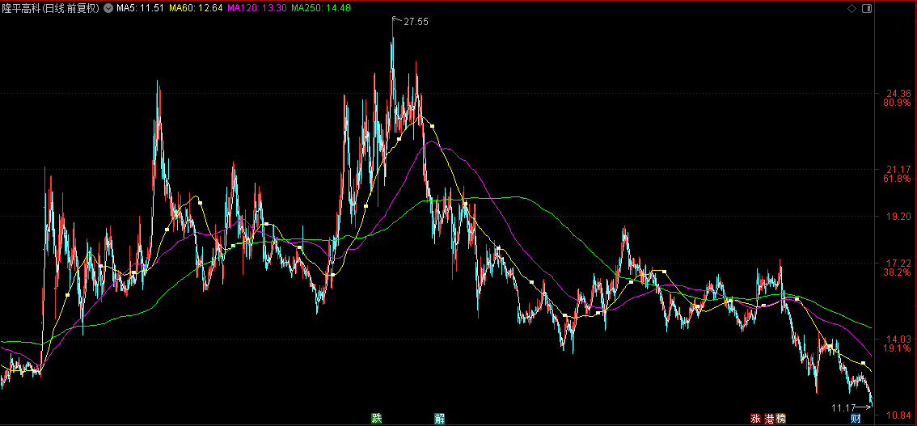
Task: Select the magenta MA120: 13.30 label
Action: (x=256, y=8)
